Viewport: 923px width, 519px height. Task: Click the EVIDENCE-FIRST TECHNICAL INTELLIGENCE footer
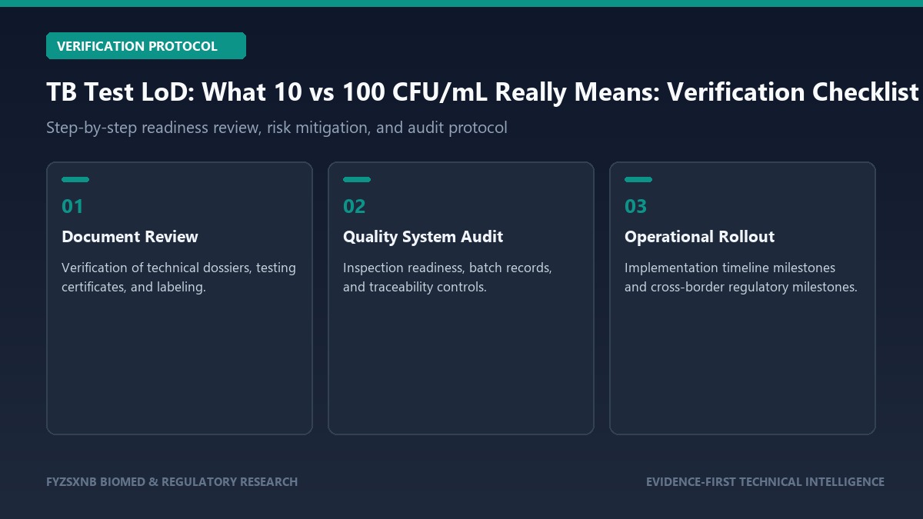[x=765, y=482]
